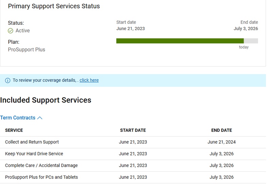Click the June 21, 2024 end date cell
This screenshot has height=185, width=272.
[x=221, y=142]
